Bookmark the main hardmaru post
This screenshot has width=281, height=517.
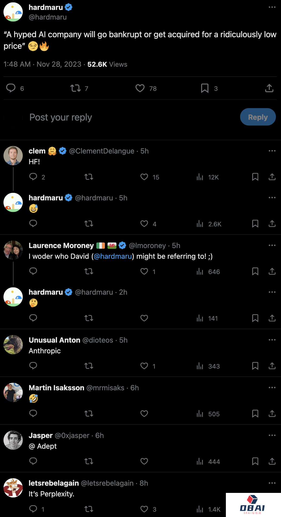205,88
